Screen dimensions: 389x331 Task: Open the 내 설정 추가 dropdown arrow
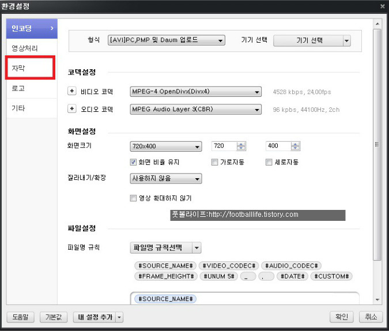(119, 317)
